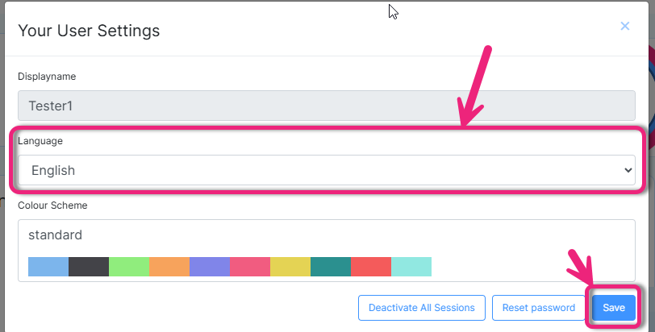Pick the dark gray colour swatch

(x=89, y=267)
